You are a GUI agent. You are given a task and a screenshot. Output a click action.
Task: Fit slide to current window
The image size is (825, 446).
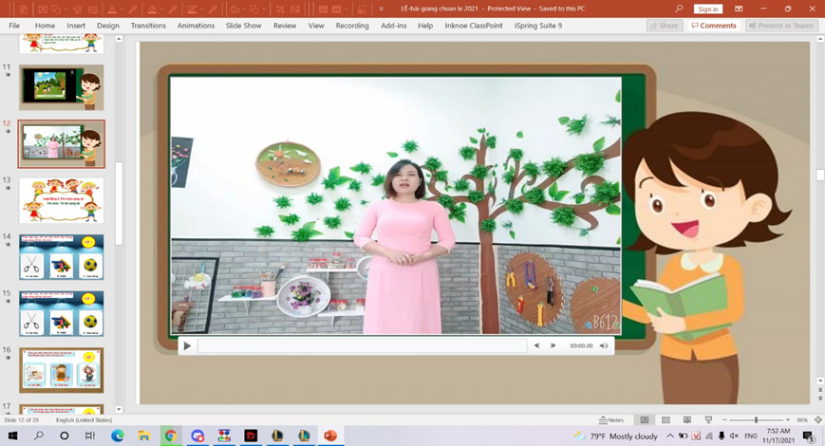click(818, 419)
